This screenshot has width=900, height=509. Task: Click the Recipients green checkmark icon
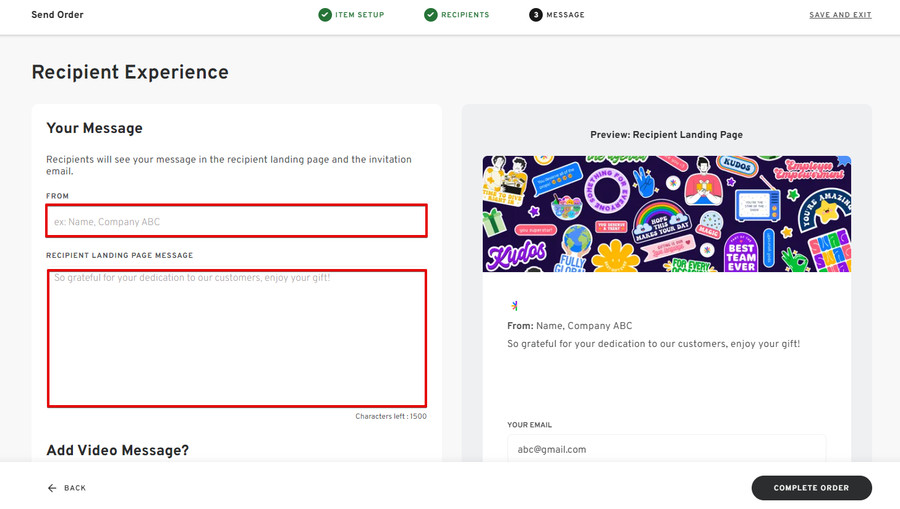tap(431, 15)
